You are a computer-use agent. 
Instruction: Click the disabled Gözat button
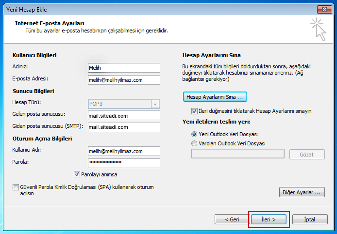307,154
